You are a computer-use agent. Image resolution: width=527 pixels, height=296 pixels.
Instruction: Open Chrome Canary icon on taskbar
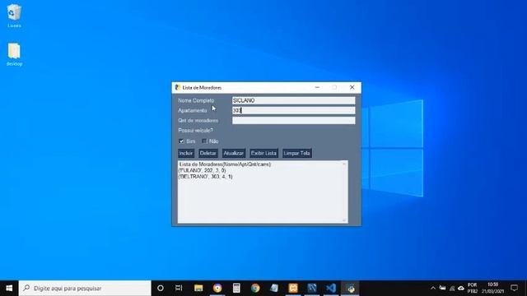click(217, 288)
